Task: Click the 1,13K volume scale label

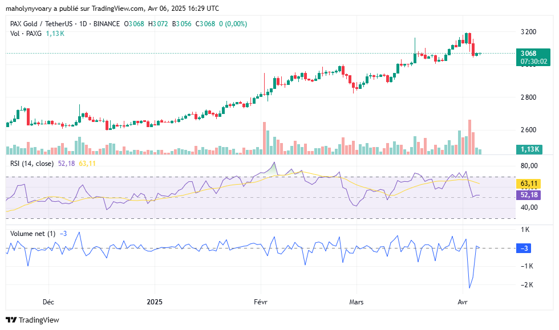Action: pos(530,150)
